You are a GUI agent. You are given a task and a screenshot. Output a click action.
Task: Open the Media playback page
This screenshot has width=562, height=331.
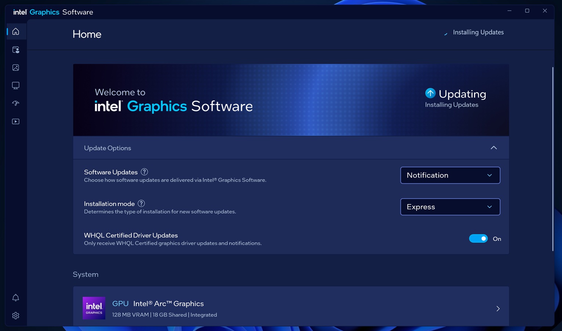[16, 121]
